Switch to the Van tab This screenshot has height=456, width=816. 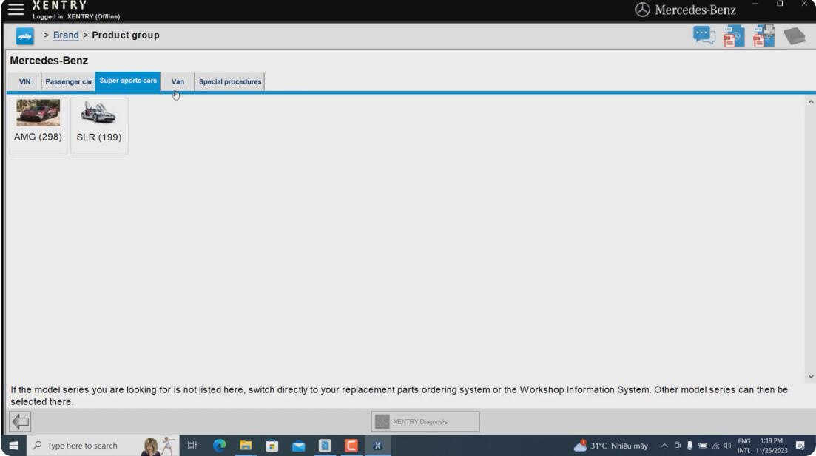click(x=178, y=81)
